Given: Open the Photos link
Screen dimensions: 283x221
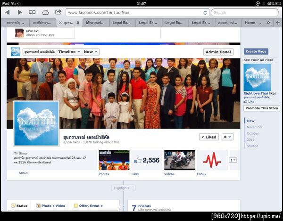Looking at the screenshot, I should pos(104,174).
